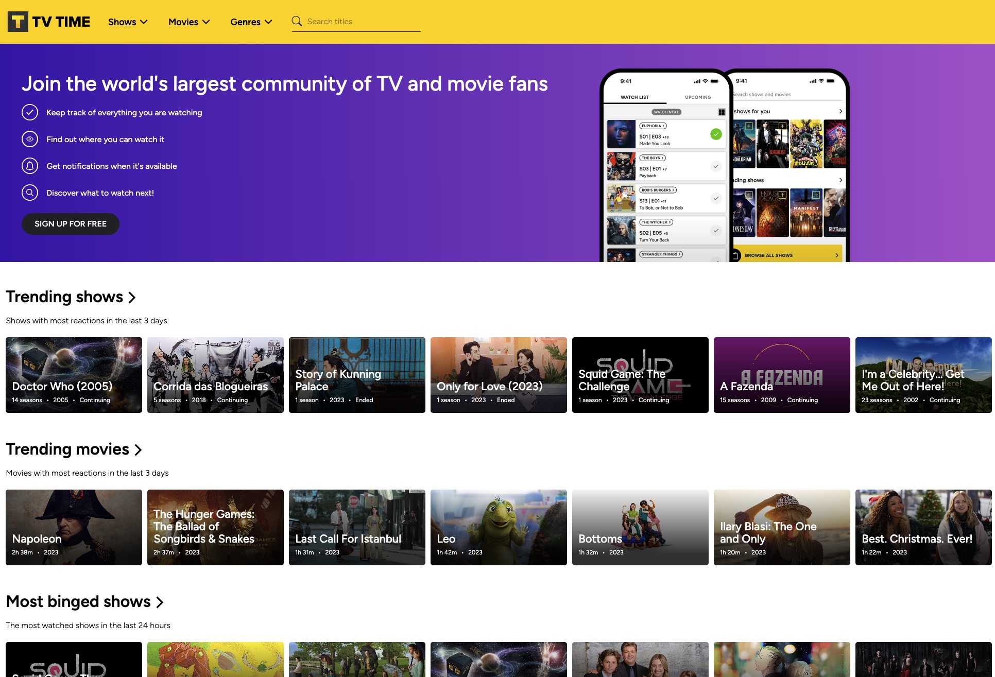Toggle green watched check for Euphoria episode
995x677 pixels.
click(x=716, y=134)
